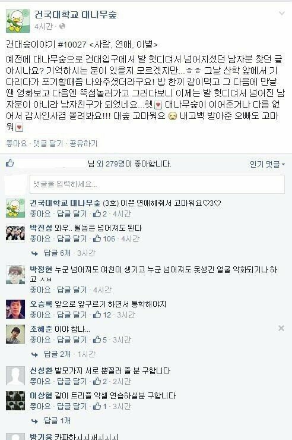Like the post using 좋아요 under the post
This screenshot has width=292, height=440.
click(16, 144)
